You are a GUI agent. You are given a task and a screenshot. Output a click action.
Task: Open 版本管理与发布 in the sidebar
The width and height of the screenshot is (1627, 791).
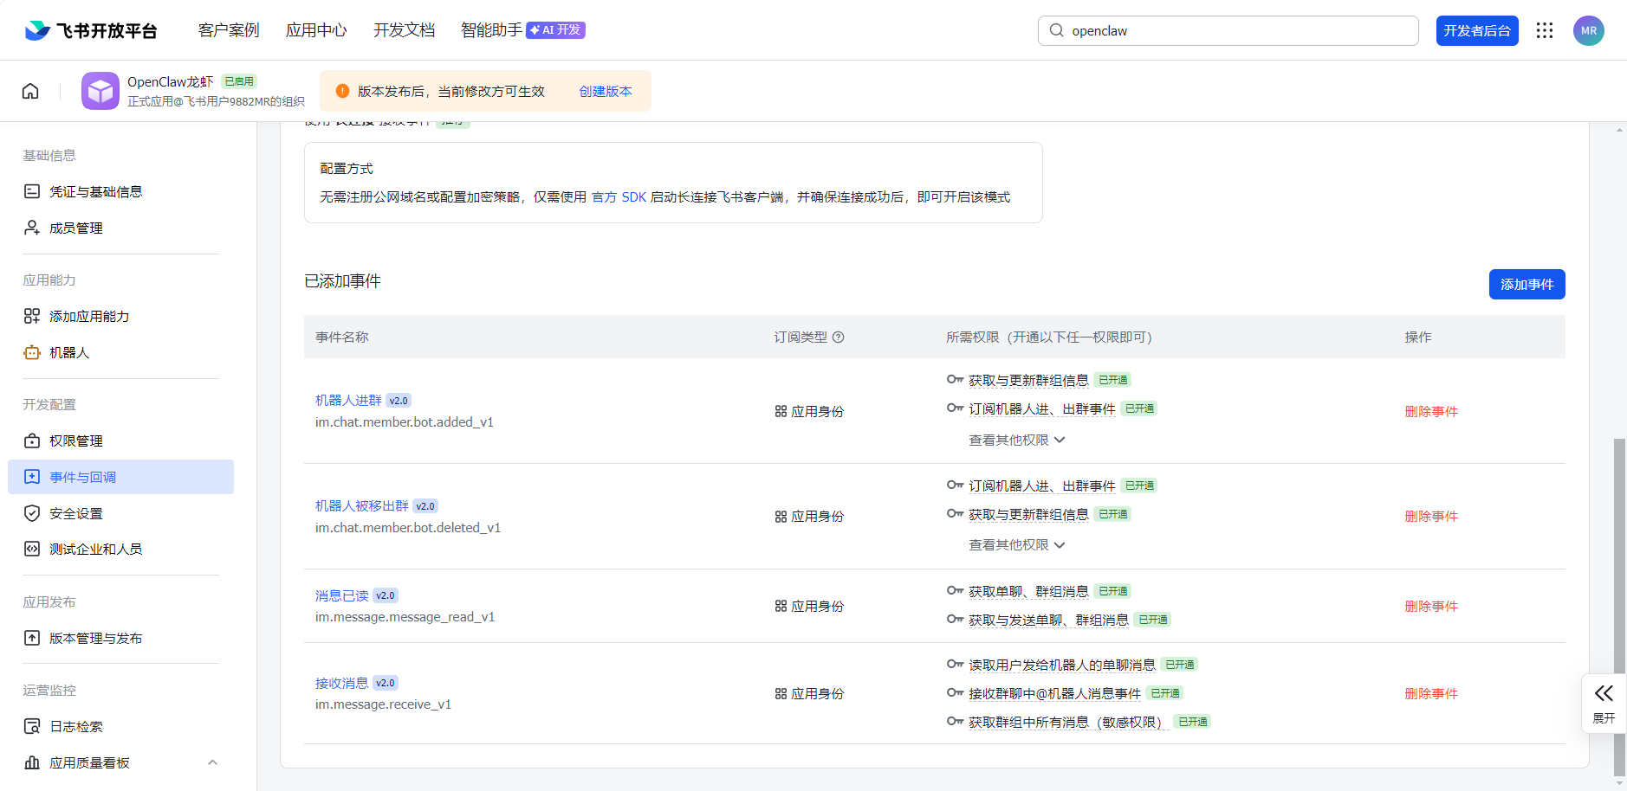[x=95, y=638]
